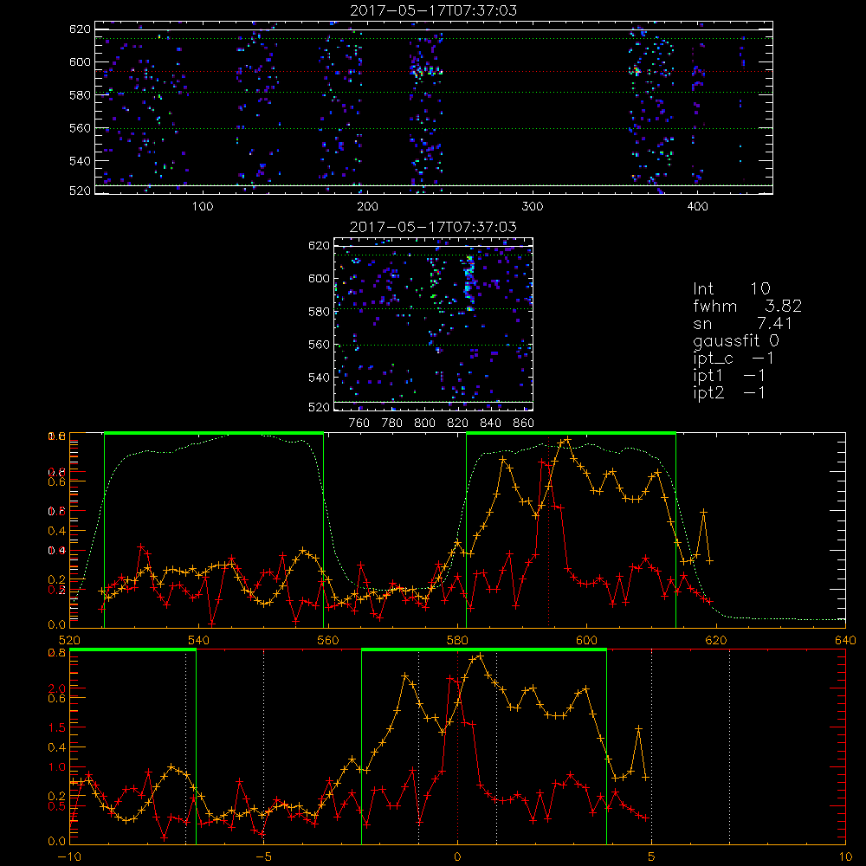Click the y-axis label 620 of the wide image
The width and height of the screenshot is (866, 866).
(x=80, y=29)
